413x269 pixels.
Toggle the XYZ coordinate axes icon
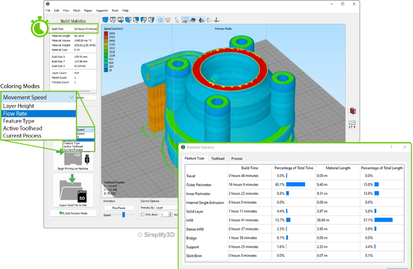(177, 20)
